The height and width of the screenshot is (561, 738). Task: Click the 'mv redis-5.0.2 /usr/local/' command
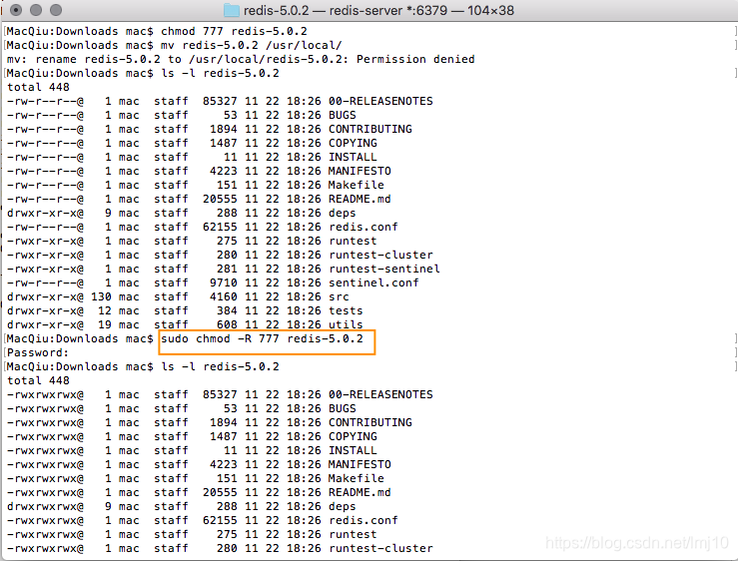pyautogui.click(x=252, y=46)
